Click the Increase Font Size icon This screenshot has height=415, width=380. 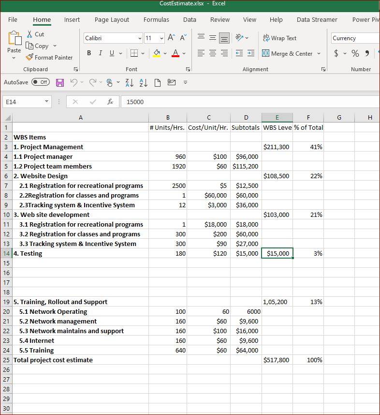click(171, 38)
